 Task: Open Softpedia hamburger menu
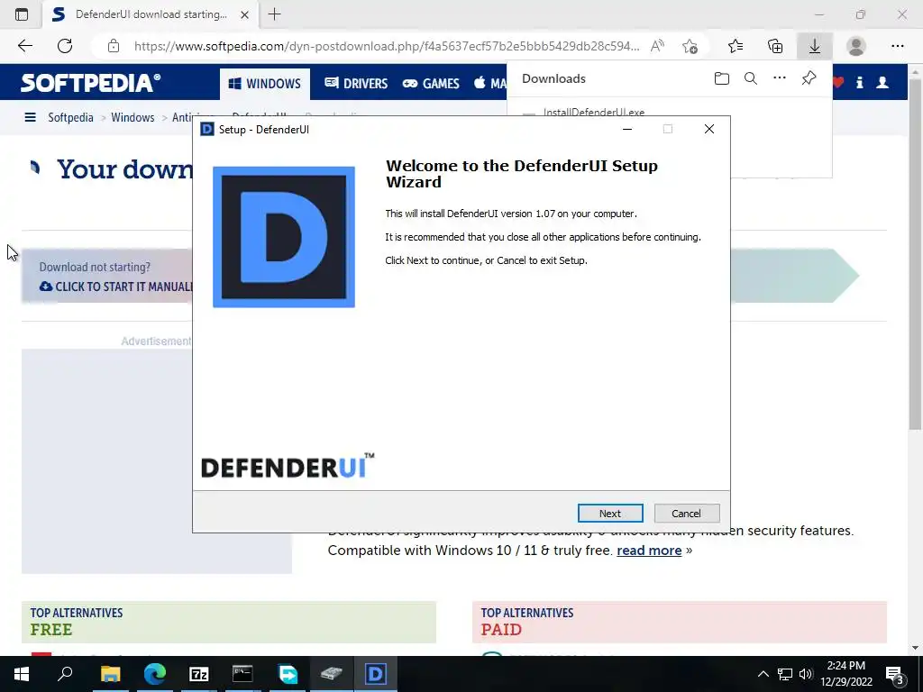[30, 117]
